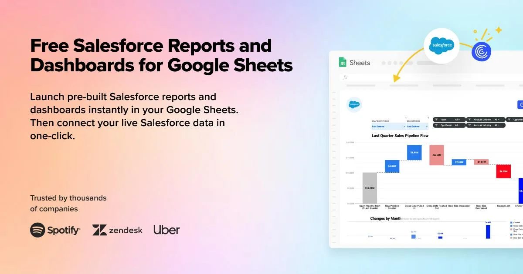
Task: Open the Sales Period Last Quarter dropdown
Action: 418,127
